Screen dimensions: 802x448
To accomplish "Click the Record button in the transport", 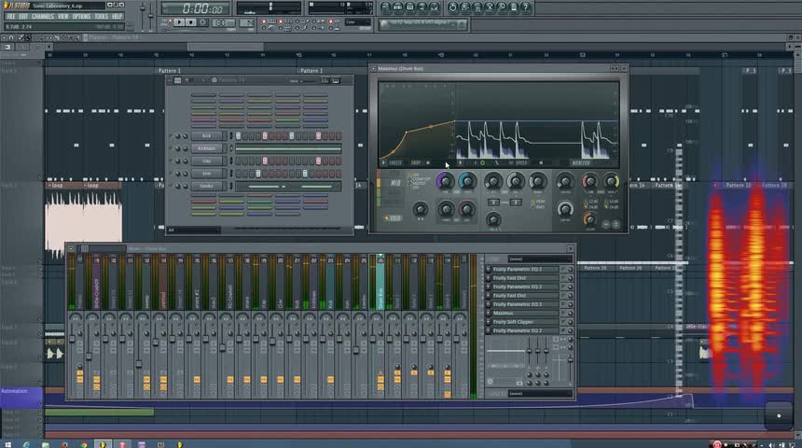I will [x=204, y=22].
